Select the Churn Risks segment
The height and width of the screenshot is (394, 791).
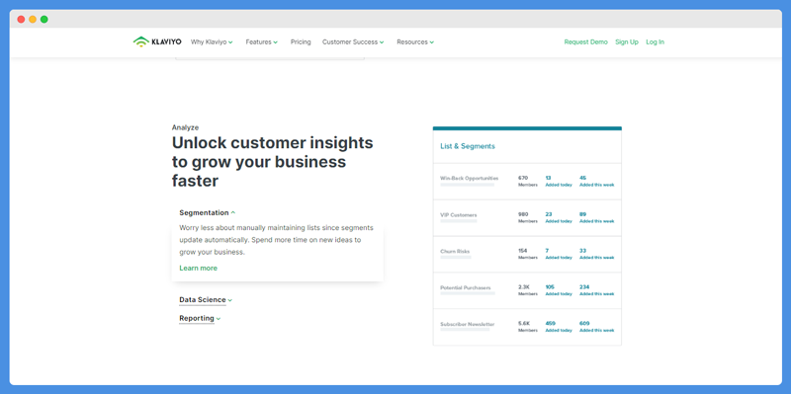pyautogui.click(x=527, y=254)
